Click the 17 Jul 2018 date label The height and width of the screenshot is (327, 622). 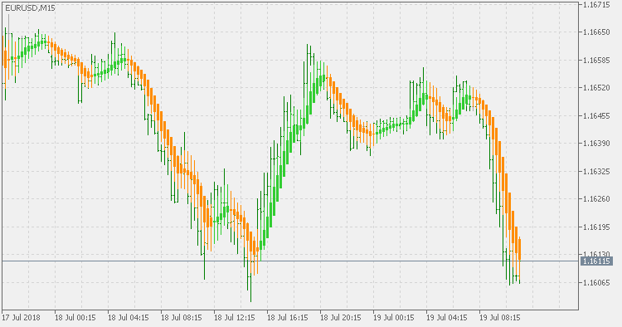[21, 318]
